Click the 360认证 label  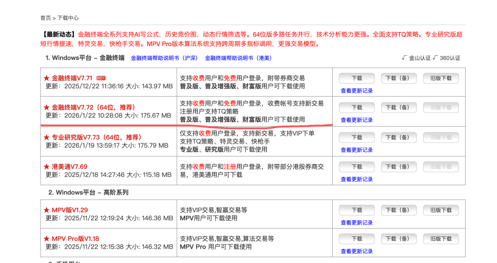click(x=450, y=58)
